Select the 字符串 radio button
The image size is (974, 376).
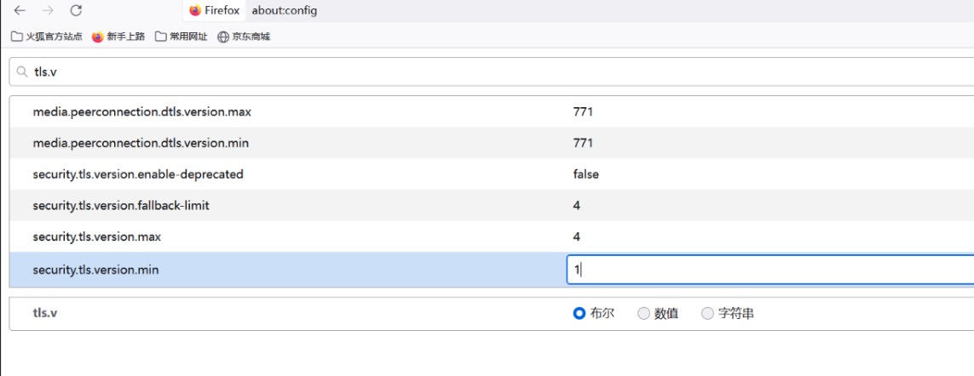click(707, 313)
